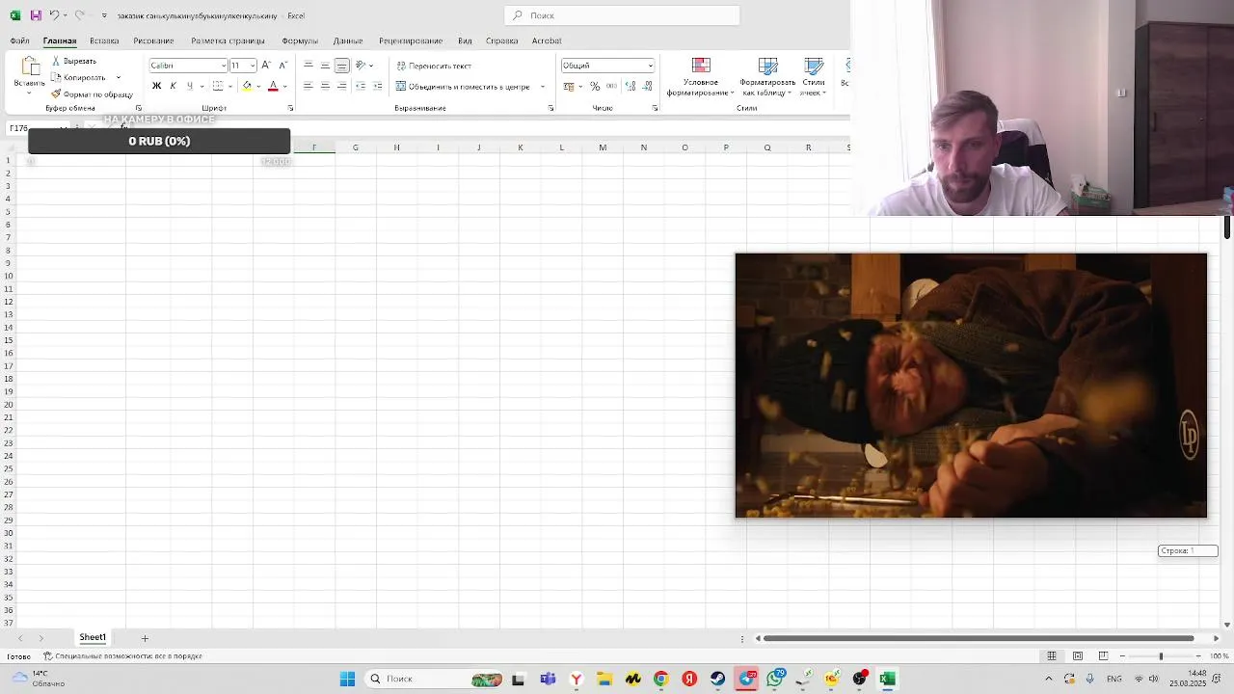Decrease font size with the small A icon

tap(282, 65)
